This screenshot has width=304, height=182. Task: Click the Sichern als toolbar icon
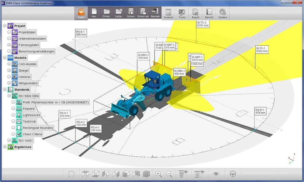pos(143,13)
